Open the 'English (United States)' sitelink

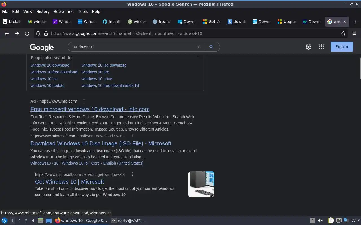coord(123,163)
